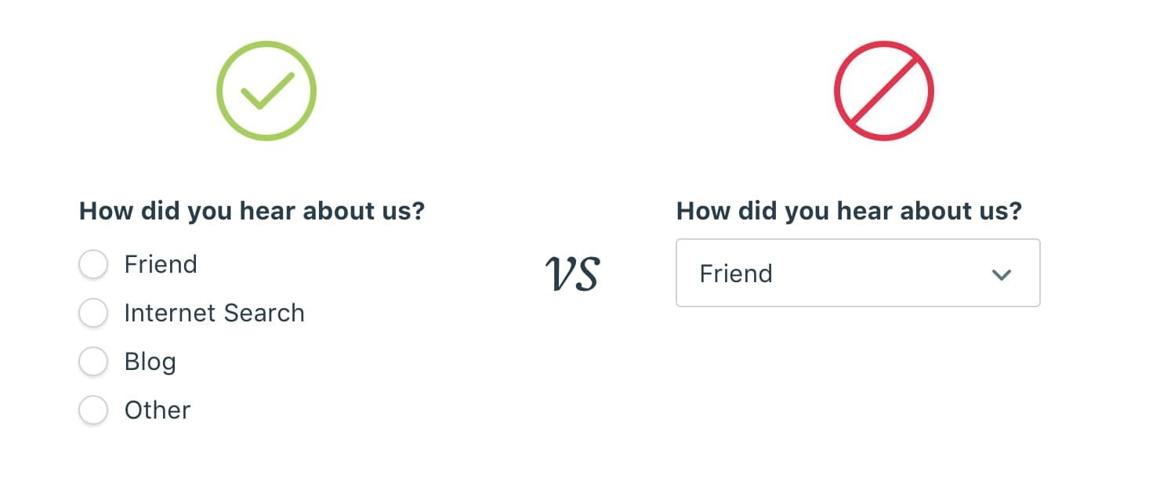Click the right How did you hear heading

click(849, 211)
